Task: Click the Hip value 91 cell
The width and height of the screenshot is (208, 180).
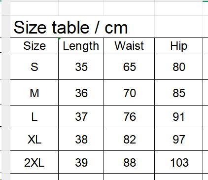Action: click(179, 116)
